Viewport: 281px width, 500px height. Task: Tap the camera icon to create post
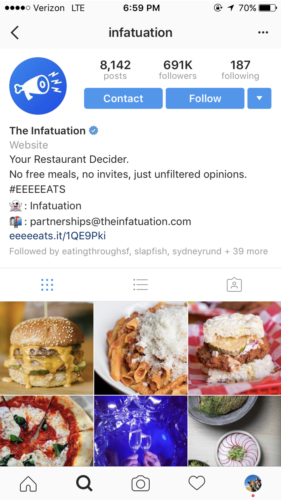(x=140, y=484)
